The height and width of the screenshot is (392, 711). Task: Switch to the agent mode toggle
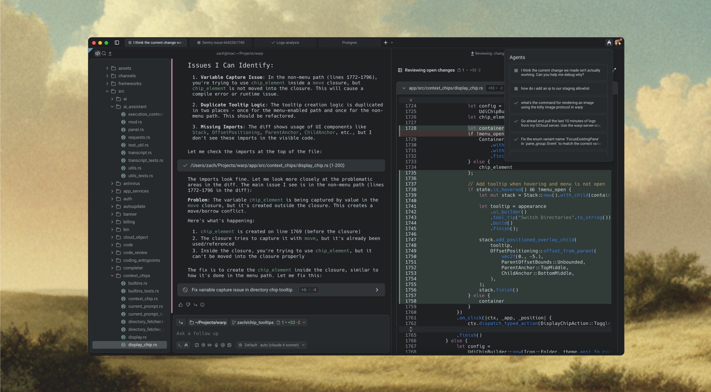tap(186, 345)
